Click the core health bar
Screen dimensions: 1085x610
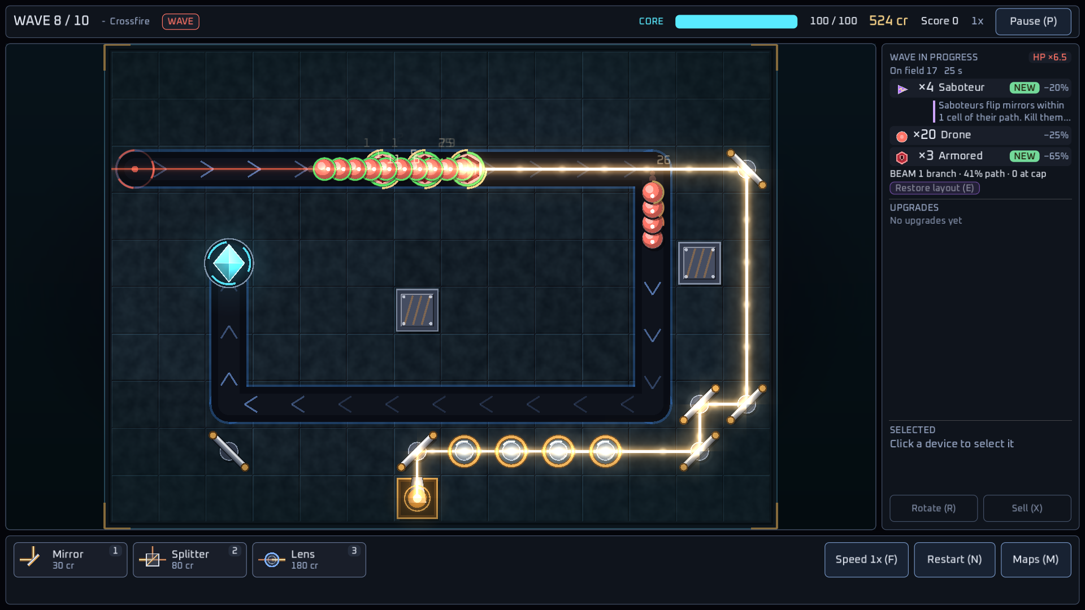736,21
